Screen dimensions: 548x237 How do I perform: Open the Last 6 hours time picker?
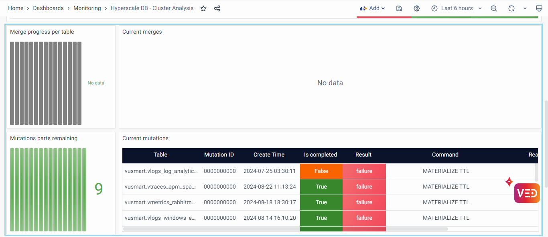pos(457,8)
